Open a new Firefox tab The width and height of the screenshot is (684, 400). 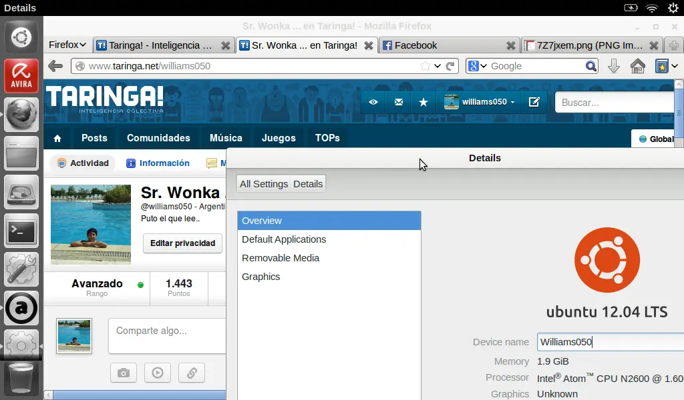tap(673, 45)
